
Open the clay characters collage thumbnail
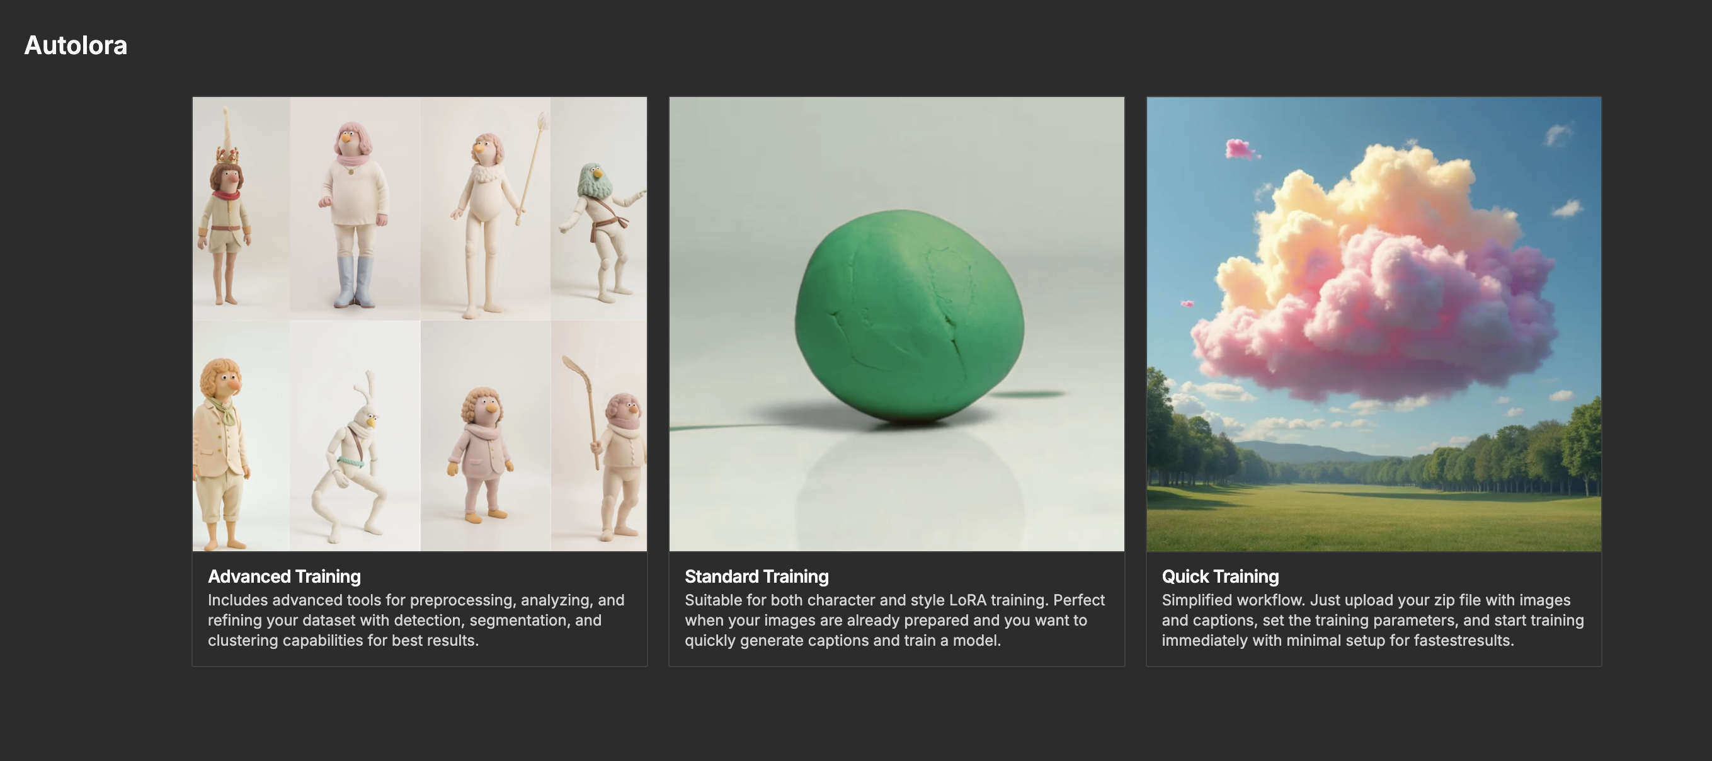(420, 324)
